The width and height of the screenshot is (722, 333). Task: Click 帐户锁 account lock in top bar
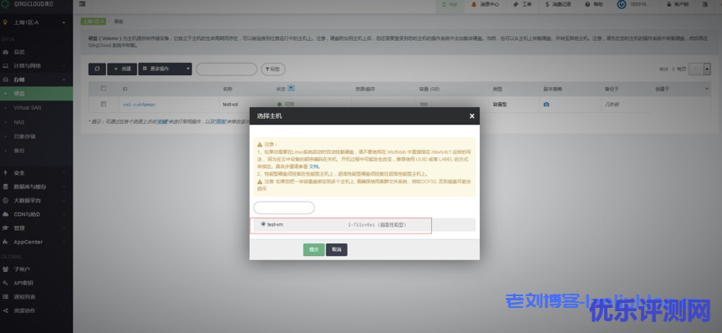click(678, 4)
